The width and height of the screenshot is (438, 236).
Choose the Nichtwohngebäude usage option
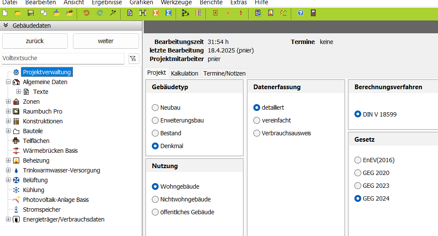(181, 199)
